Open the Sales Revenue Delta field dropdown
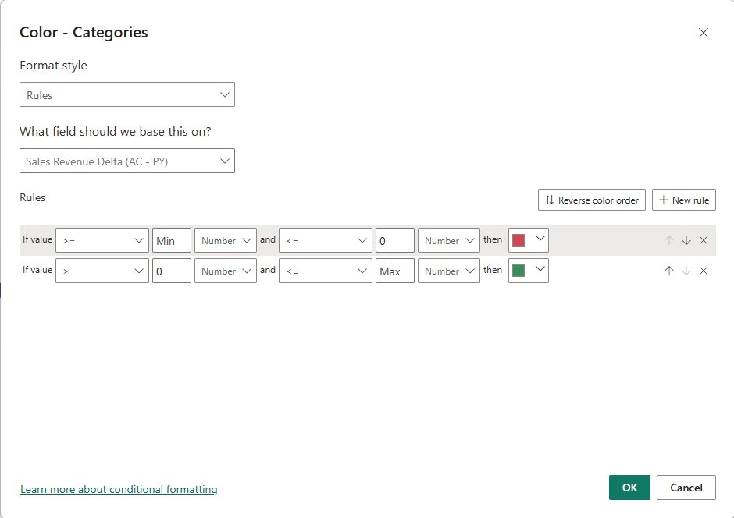Viewport: 734px width, 518px height. (126, 161)
